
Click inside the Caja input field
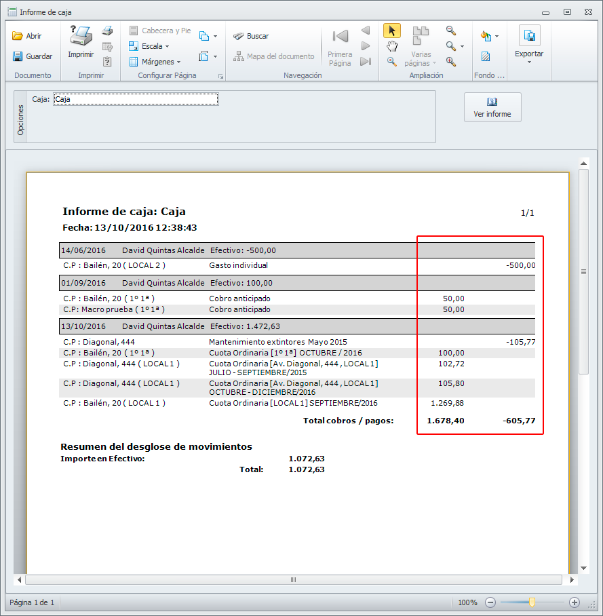[136, 99]
